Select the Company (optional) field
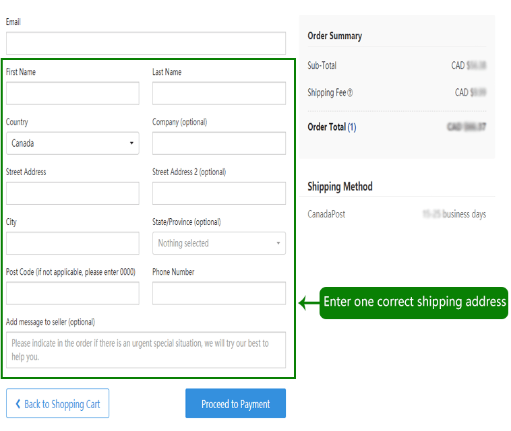 [218, 143]
